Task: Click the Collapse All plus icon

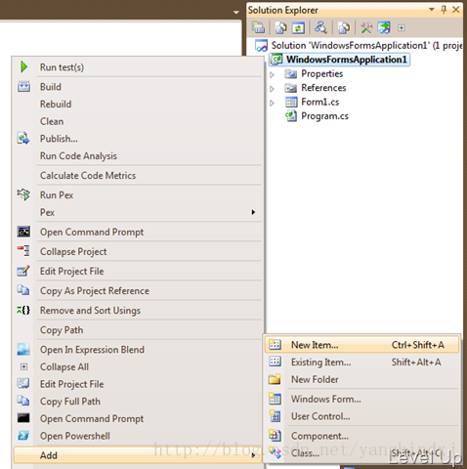Action: click(x=23, y=366)
